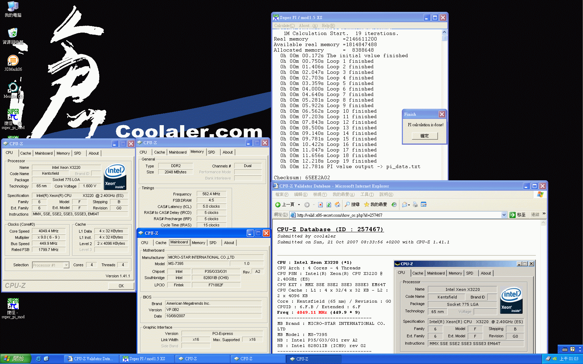Viewport: 583px width, 364px height.
Task: Switch to the Super PI taskbar button
Action: point(146,359)
